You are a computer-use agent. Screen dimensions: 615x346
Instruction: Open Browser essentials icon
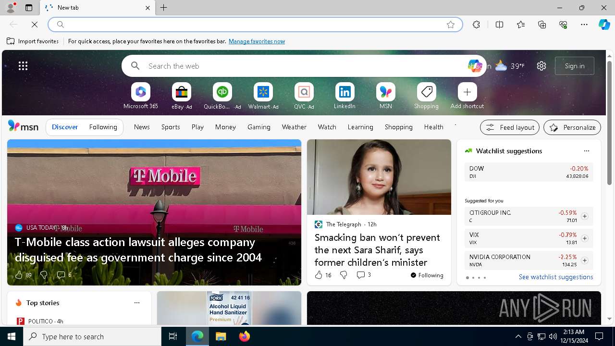tap(563, 25)
